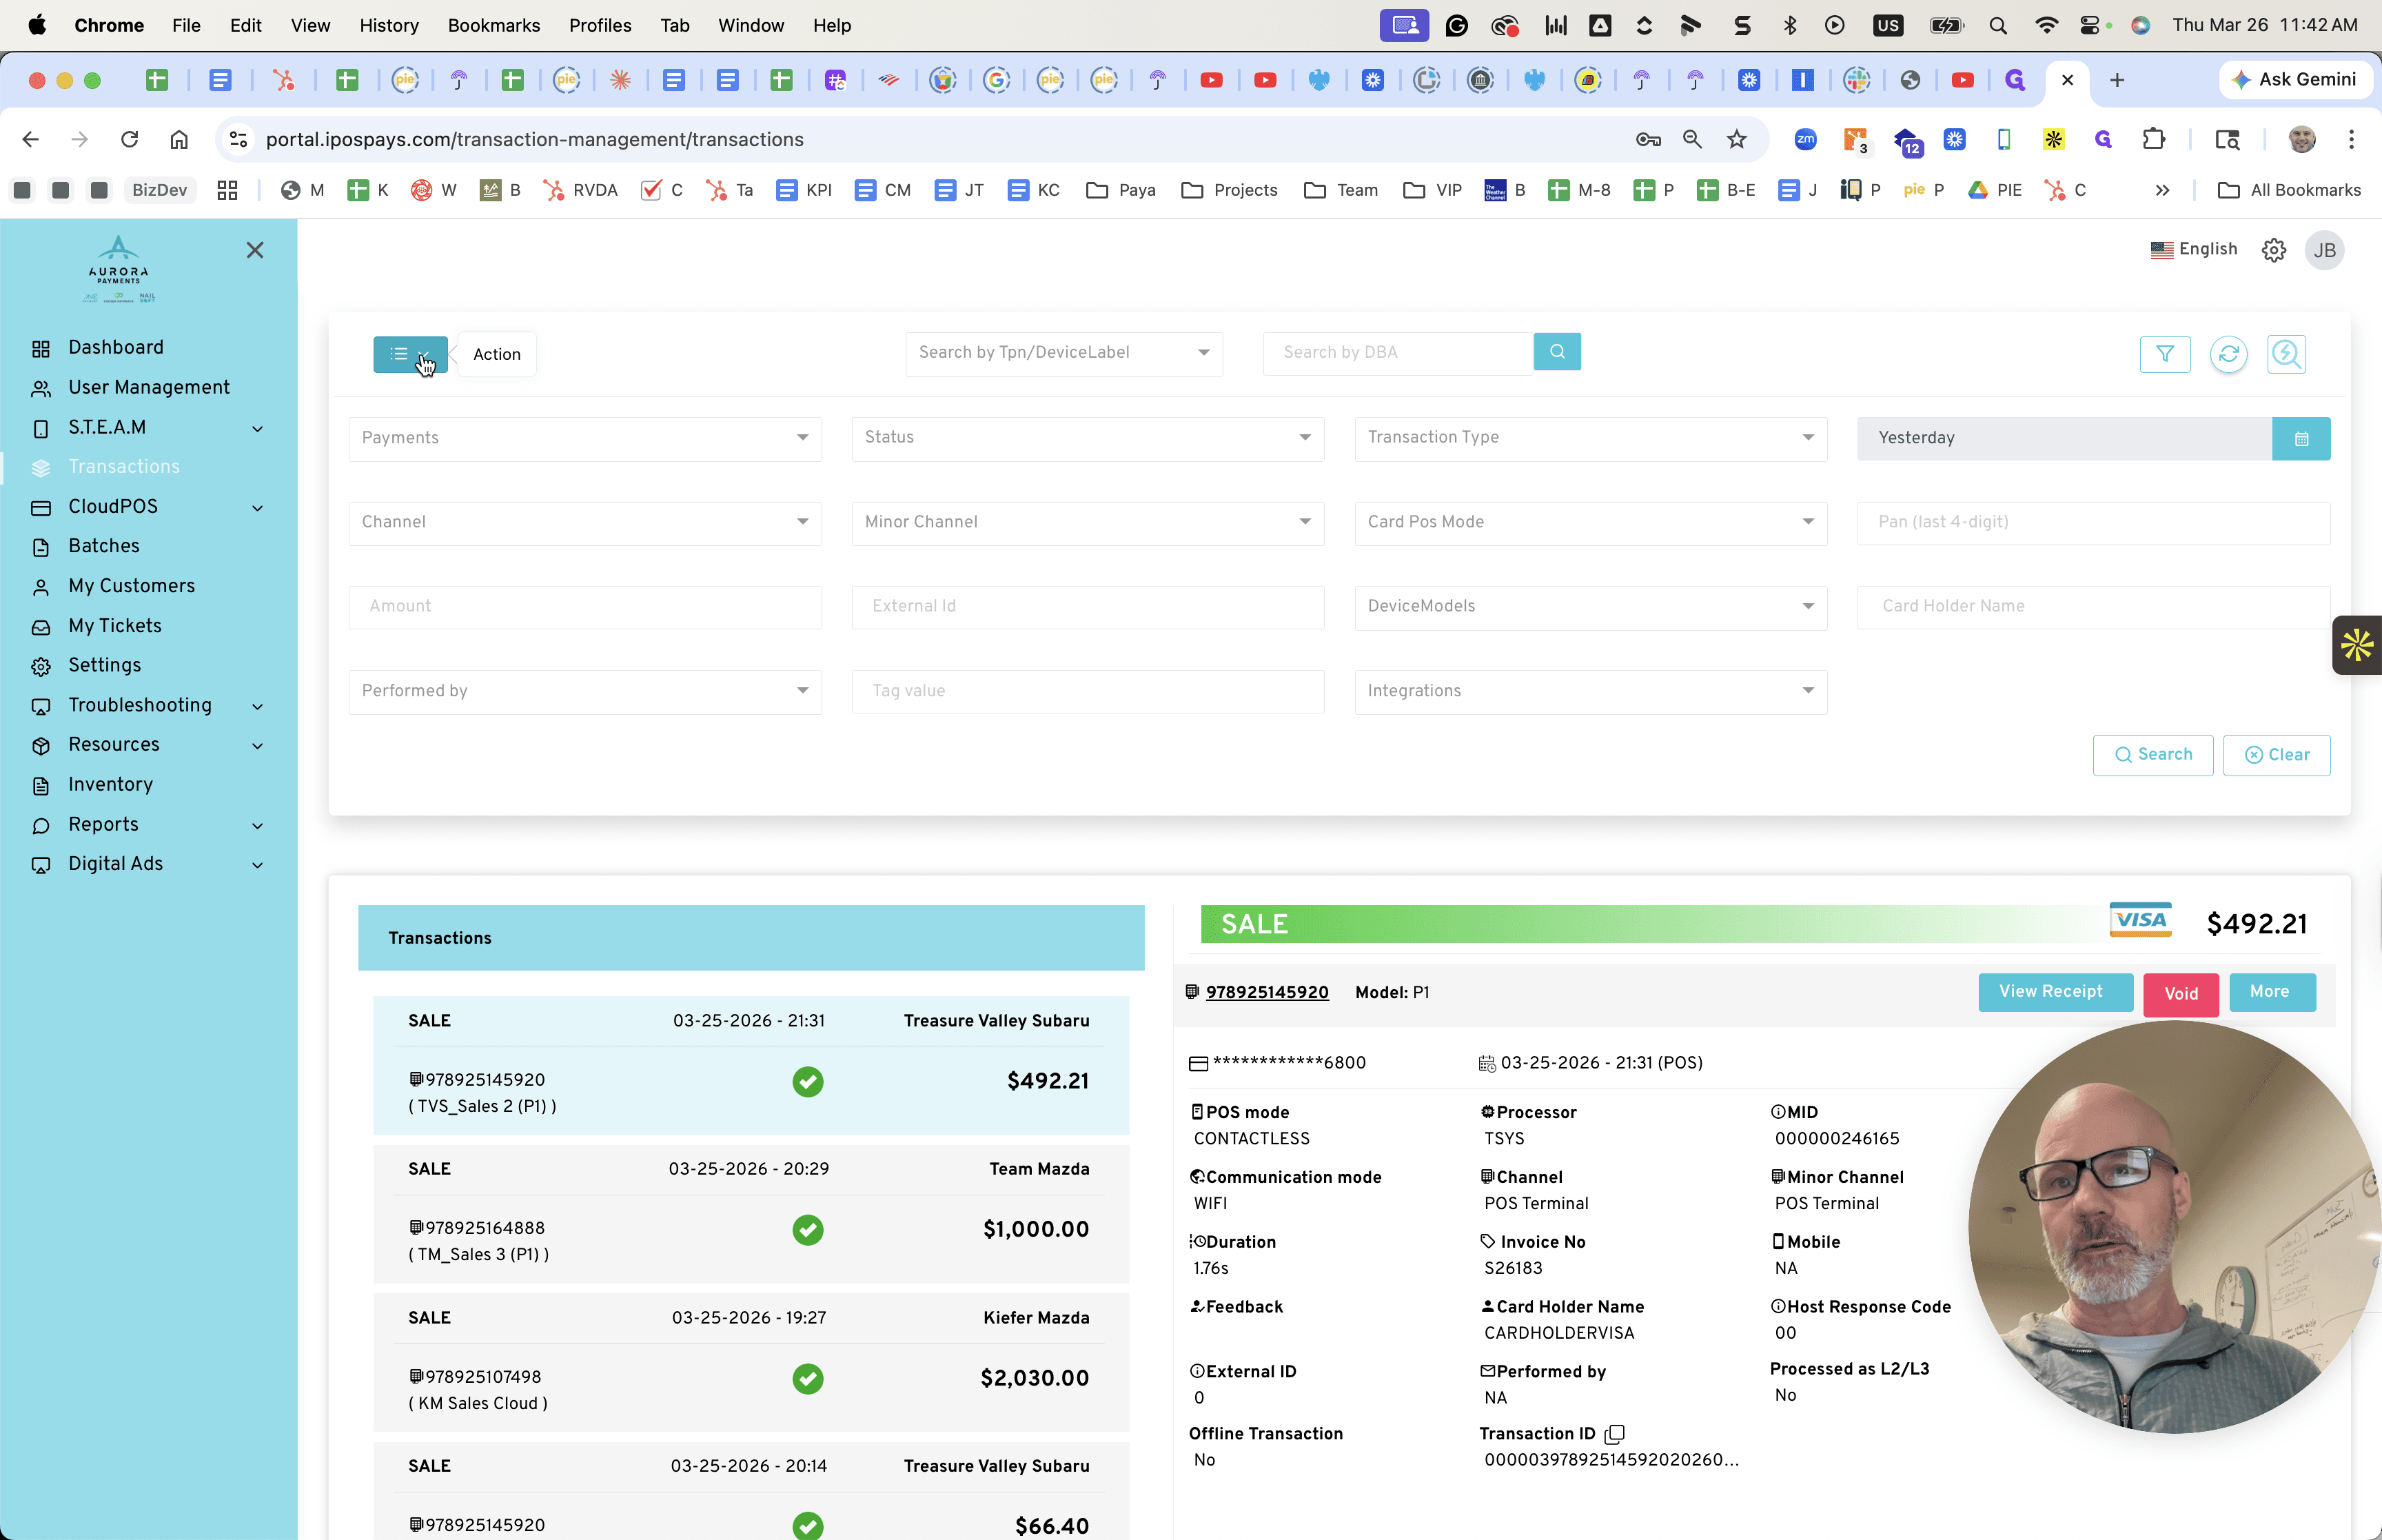2382x1540 pixels.
Task: Close the sidebar with X icon
Action: (255, 250)
